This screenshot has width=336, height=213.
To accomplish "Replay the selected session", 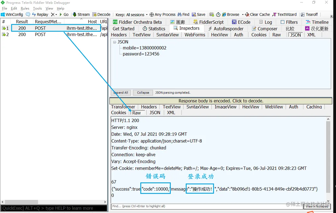I will coord(40,14).
